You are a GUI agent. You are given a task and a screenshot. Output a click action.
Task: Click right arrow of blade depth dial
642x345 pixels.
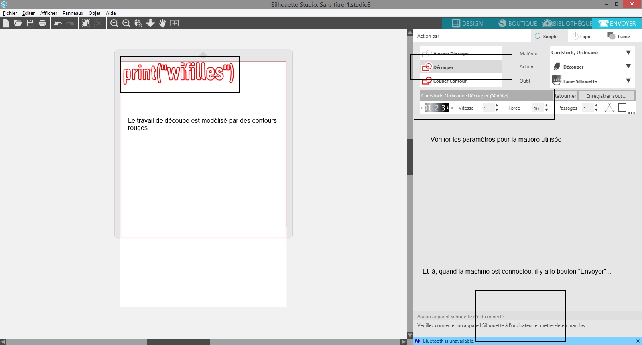click(451, 108)
